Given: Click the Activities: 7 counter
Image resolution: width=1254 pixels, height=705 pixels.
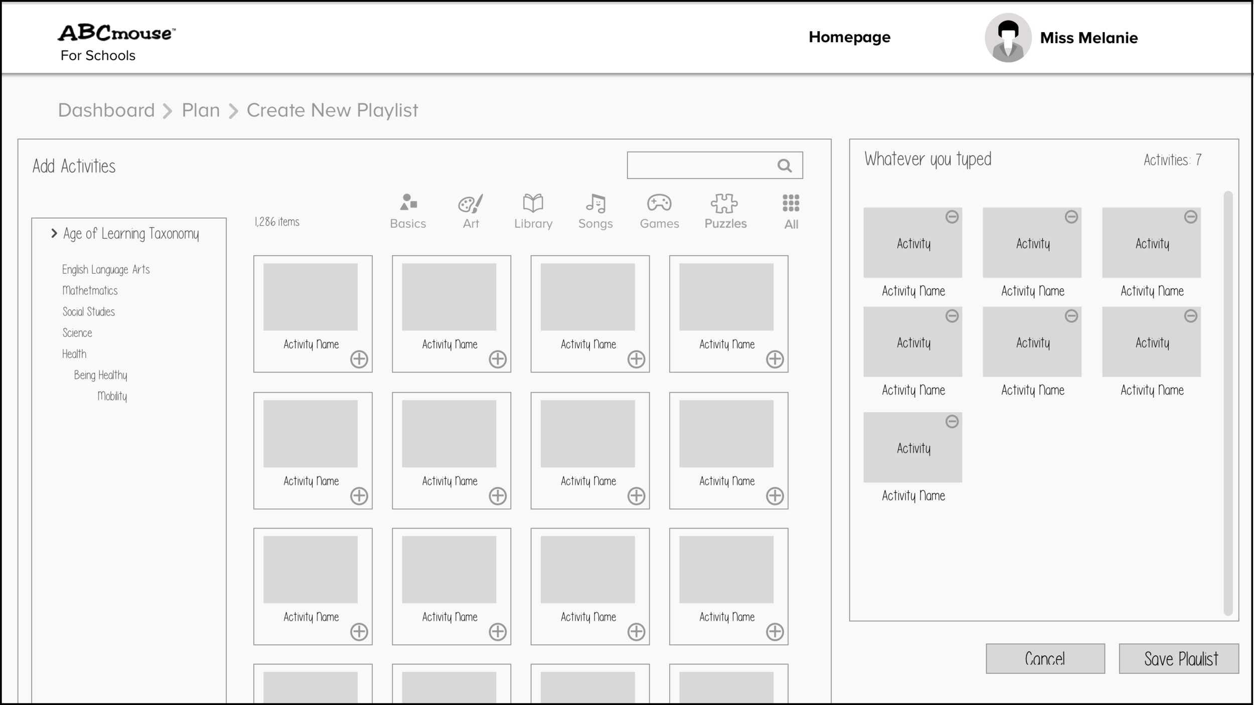Looking at the screenshot, I should [x=1172, y=160].
